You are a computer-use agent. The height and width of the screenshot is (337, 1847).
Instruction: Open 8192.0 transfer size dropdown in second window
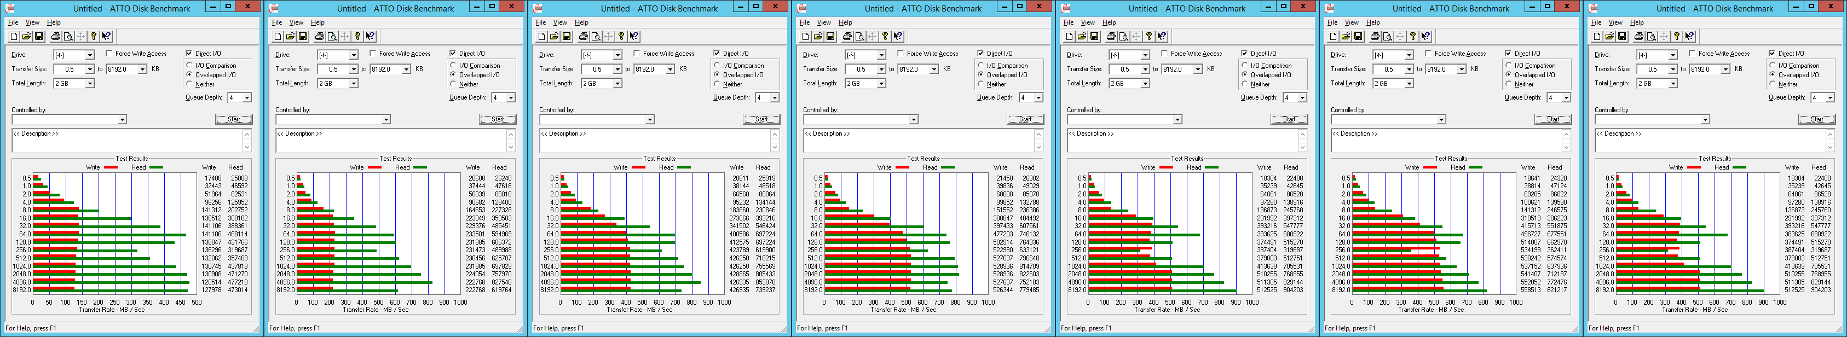coord(407,69)
